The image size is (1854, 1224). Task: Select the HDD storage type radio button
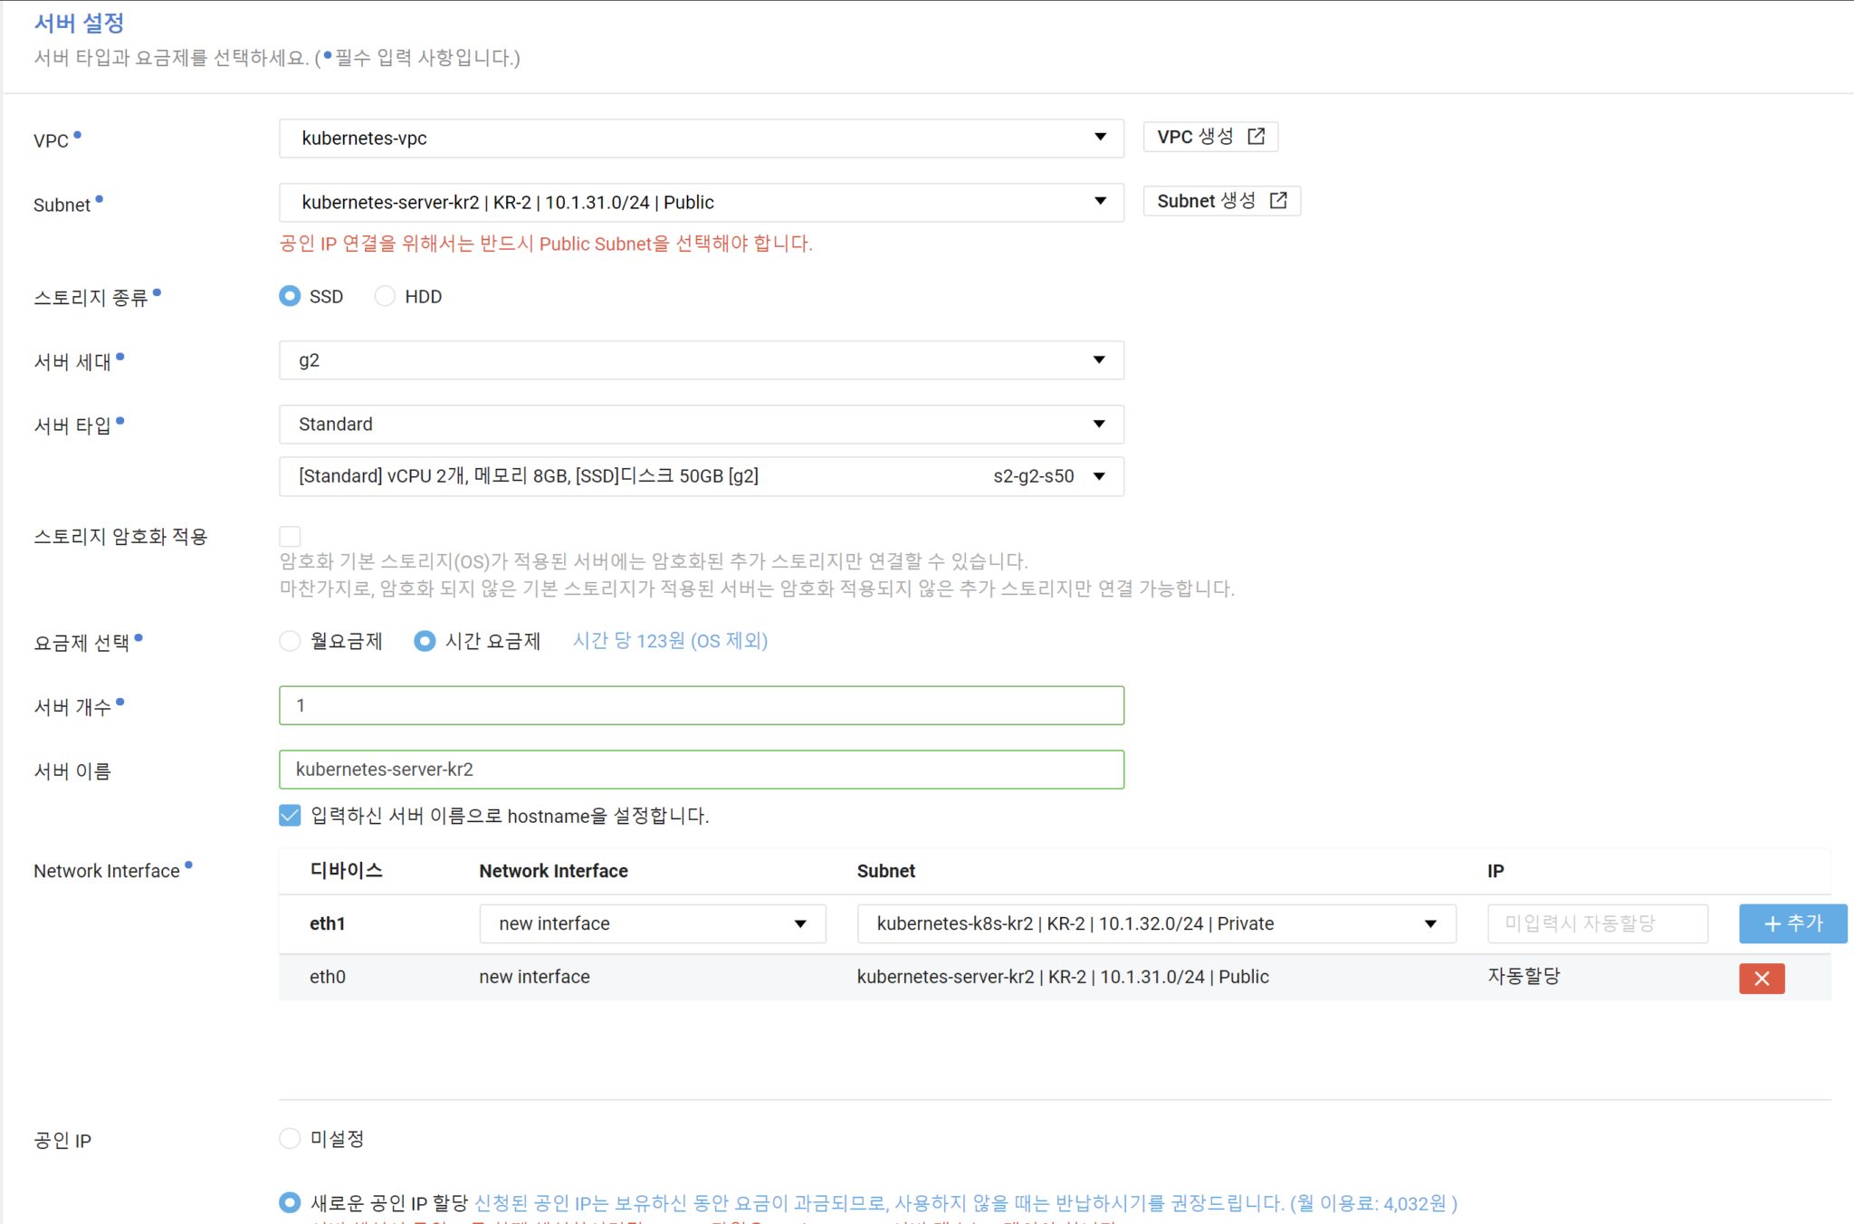point(384,295)
